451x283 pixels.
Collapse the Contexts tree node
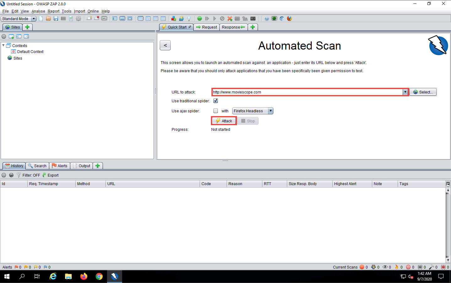pos(3,45)
